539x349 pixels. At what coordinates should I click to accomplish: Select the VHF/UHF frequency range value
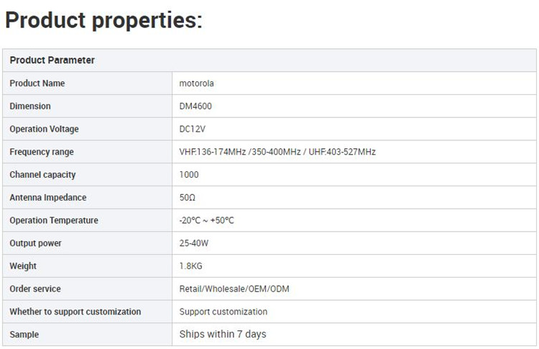pyautogui.click(x=277, y=152)
